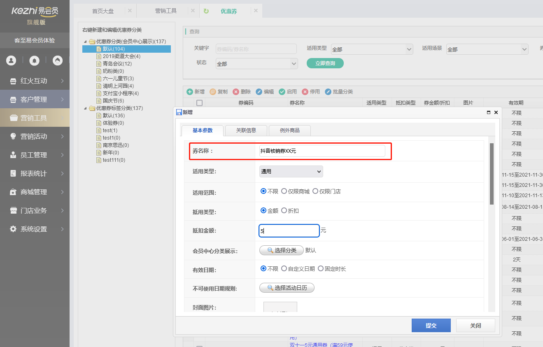Open the notification bell icon
This screenshot has width=543, height=347.
point(35,61)
